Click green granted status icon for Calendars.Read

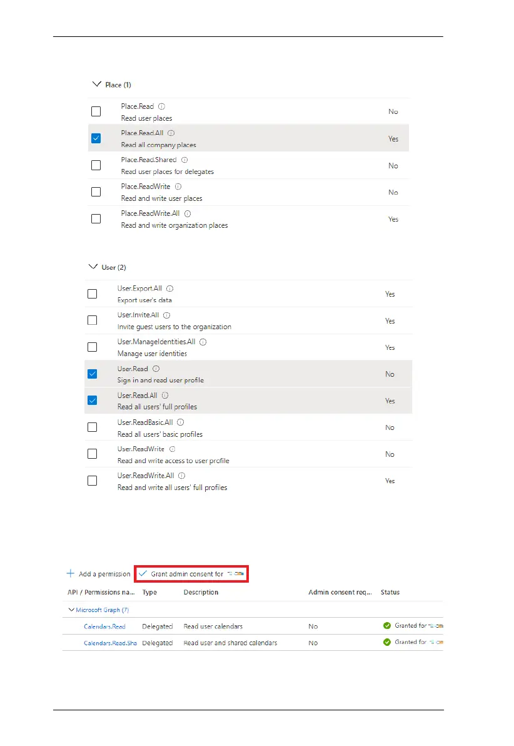click(387, 625)
